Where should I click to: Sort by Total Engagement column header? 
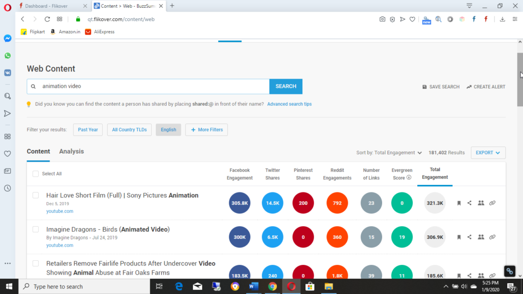click(435, 174)
